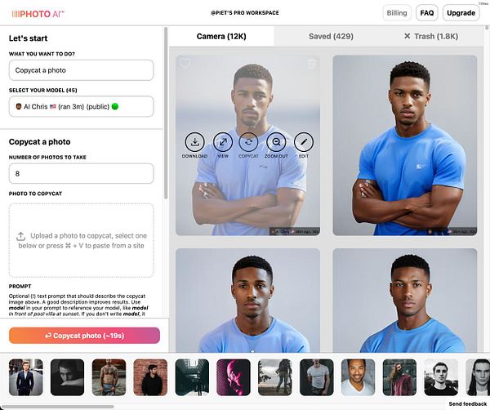
Task: Click the heart icon to save the photo
Action: [185, 64]
